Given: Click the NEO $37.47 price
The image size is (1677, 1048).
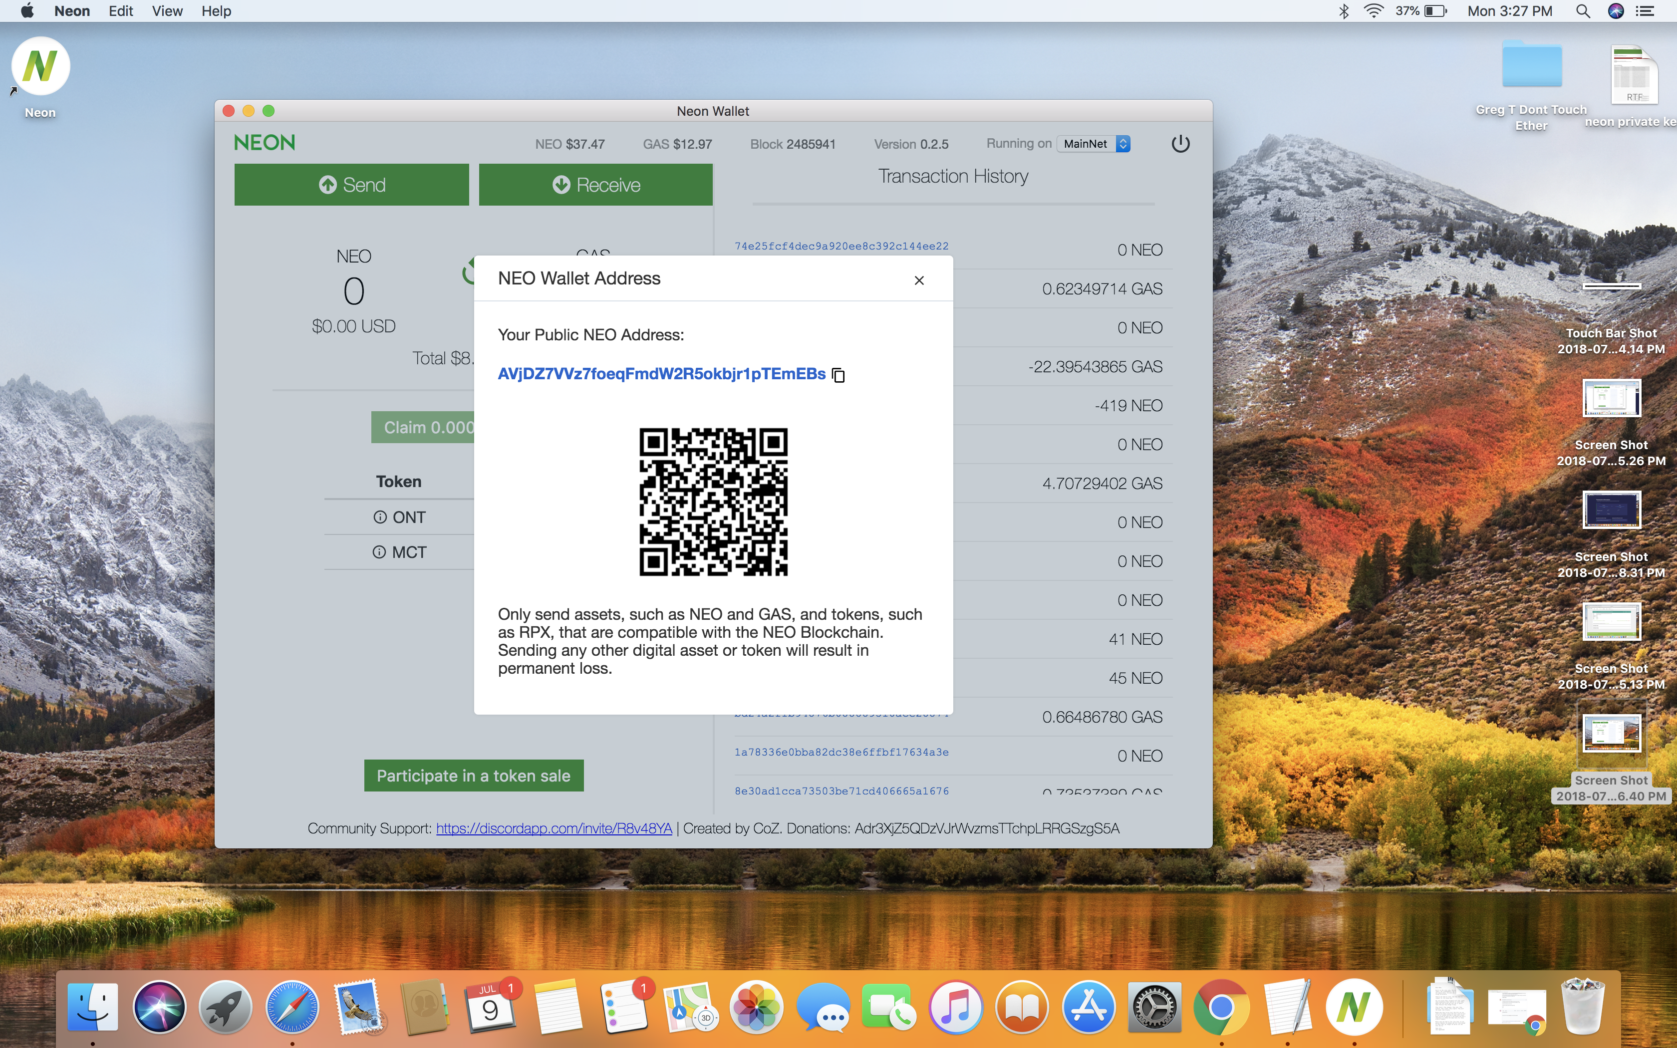Looking at the screenshot, I should (569, 144).
